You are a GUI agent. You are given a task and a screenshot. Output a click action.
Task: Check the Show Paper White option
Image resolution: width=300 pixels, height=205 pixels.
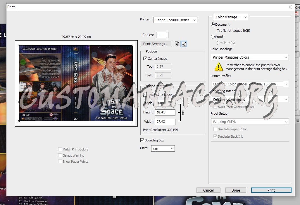[60, 162]
